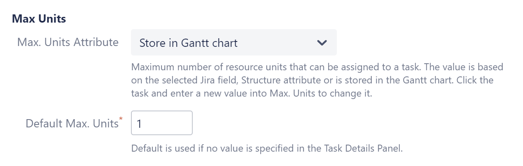Image resolution: width=523 pixels, height=166 pixels.
Task: Click the 'Maximum number of resource units' description
Action: tap(214, 67)
